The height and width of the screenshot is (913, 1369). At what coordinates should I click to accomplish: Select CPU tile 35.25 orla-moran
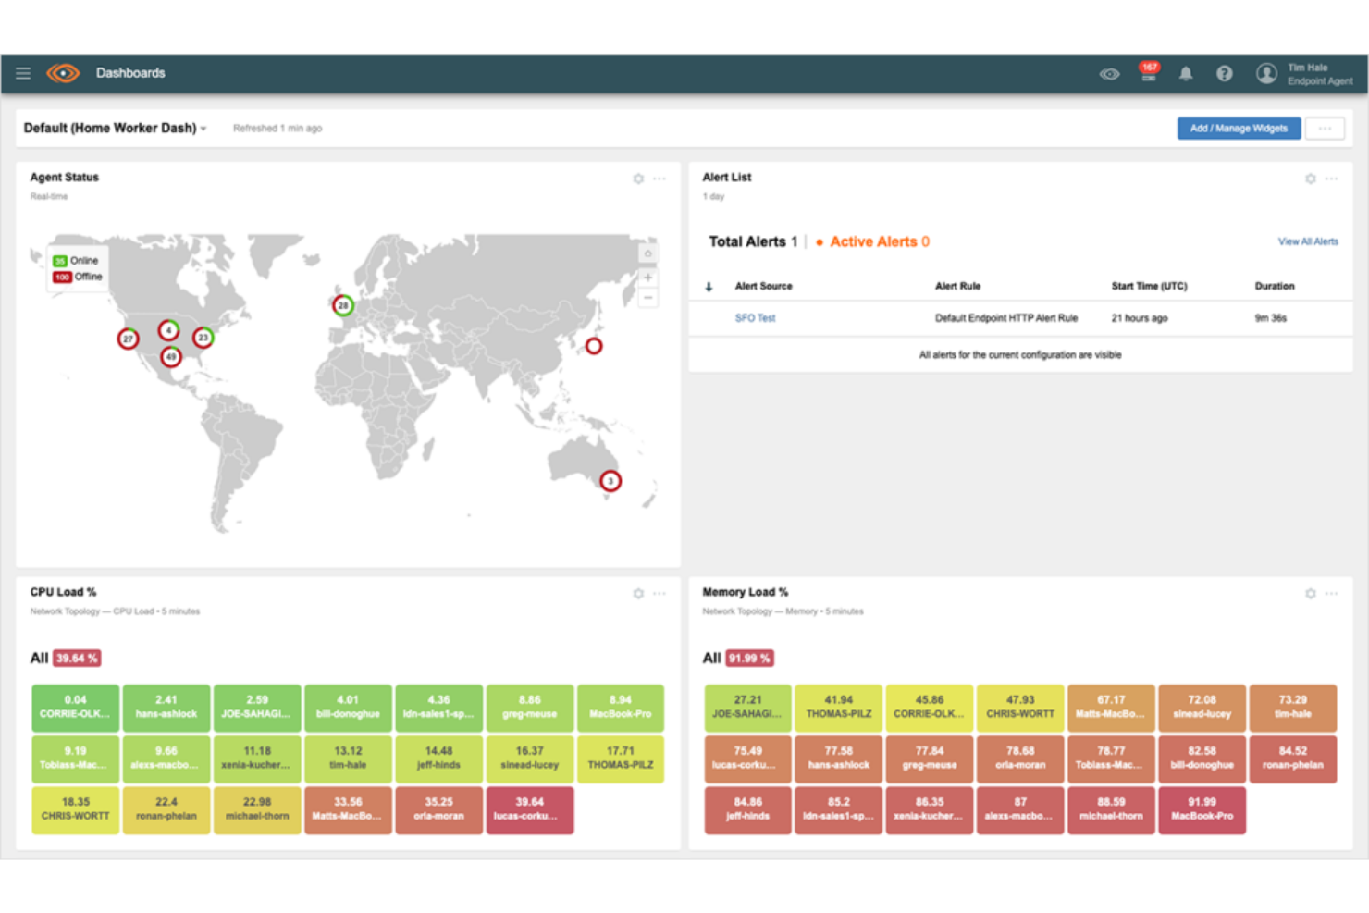pyautogui.click(x=438, y=809)
